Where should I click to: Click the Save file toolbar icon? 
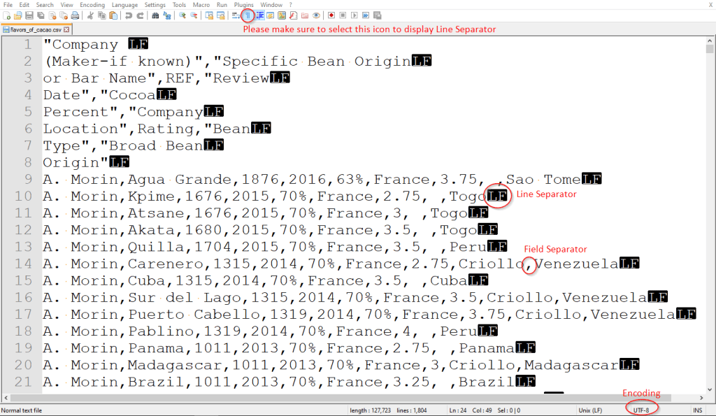click(x=29, y=15)
